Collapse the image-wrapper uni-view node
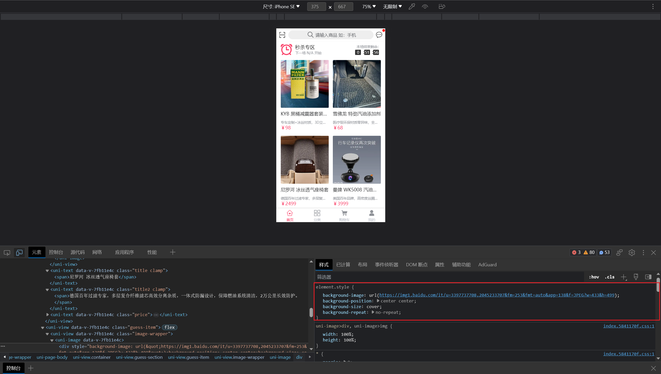The width and height of the screenshot is (661, 374). click(47, 334)
